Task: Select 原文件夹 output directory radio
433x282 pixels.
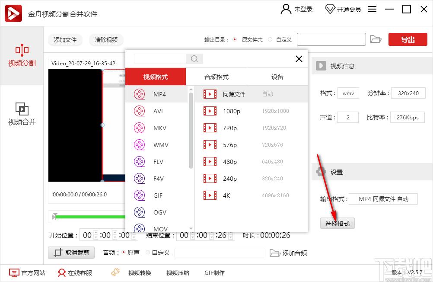Action: (235, 39)
